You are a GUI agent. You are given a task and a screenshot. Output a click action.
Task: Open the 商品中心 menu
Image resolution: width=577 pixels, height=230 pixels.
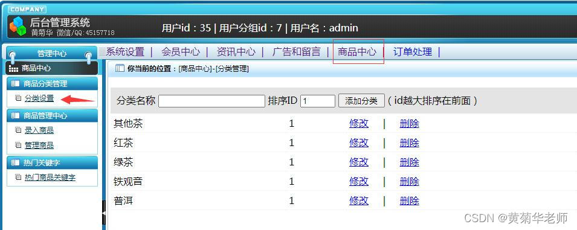[x=357, y=52]
